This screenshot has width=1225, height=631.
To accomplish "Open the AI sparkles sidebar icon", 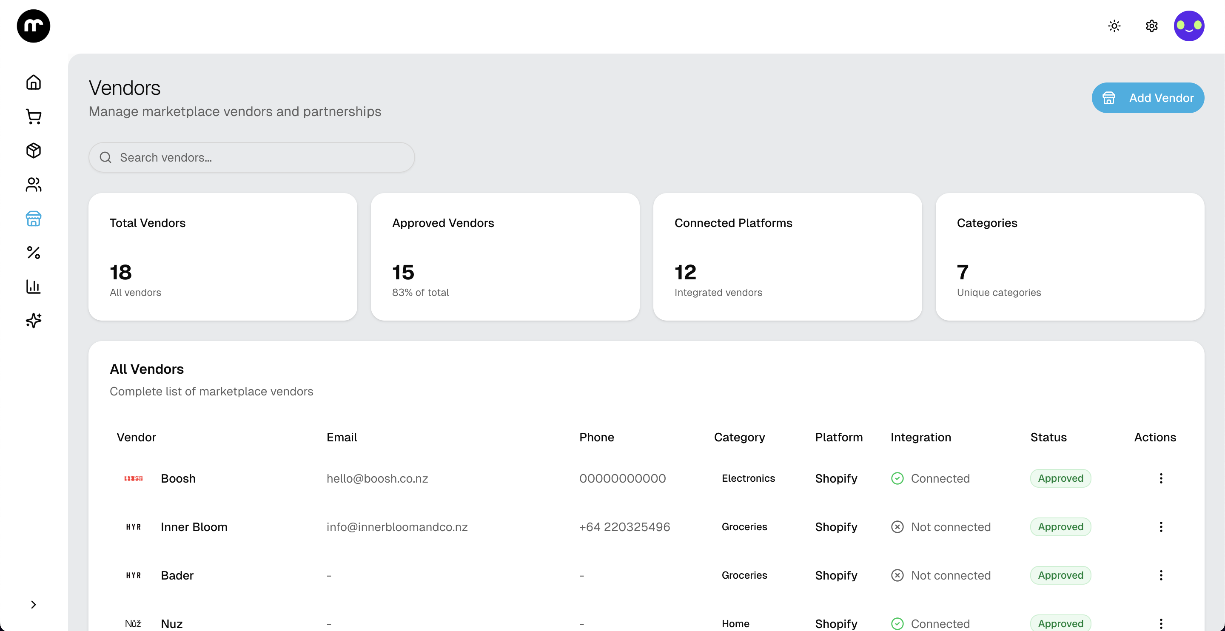I will [x=33, y=321].
